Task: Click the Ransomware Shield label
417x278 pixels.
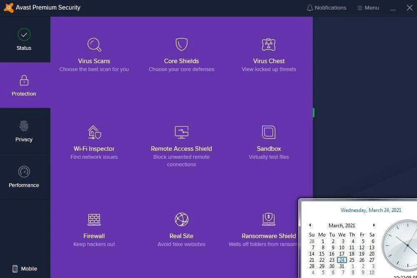Action: coord(269,236)
